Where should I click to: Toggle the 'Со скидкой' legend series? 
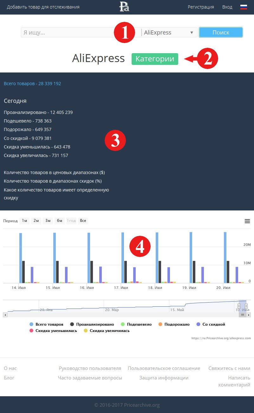[x=211, y=324]
